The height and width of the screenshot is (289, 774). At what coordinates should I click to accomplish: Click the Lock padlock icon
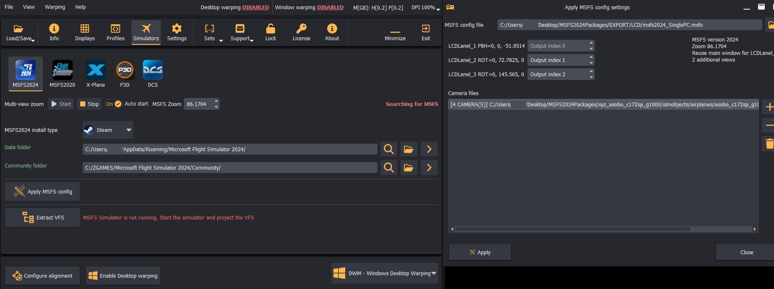[271, 32]
